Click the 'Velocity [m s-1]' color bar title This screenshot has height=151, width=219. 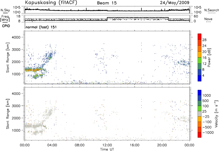(x=216, y=114)
